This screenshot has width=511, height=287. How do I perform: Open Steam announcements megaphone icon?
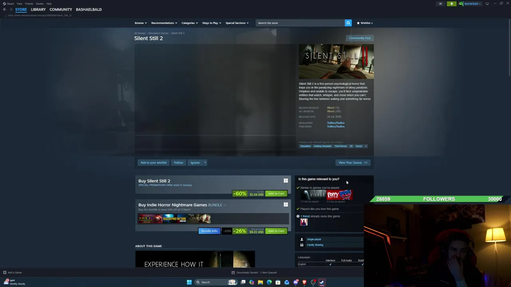click(x=440, y=4)
